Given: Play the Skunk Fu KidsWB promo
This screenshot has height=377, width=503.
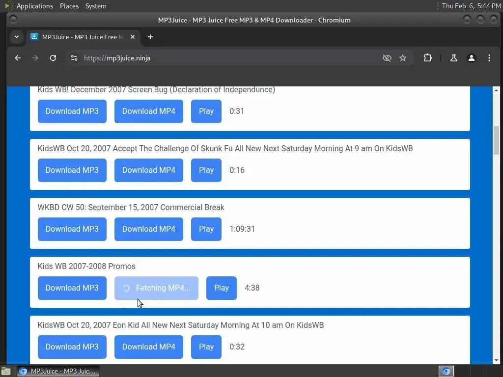Looking at the screenshot, I should tap(206, 170).
